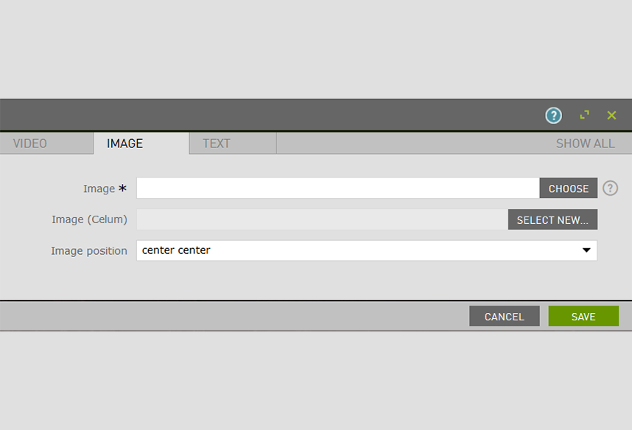This screenshot has height=430, width=632.
Task: Click the Image position label
Action: pyautogui.click(x=88, y=251)
